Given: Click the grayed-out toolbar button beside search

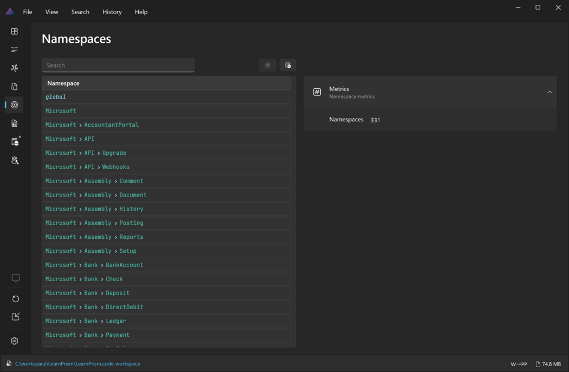Looking at the screenshot, I should tap(268, 66).
